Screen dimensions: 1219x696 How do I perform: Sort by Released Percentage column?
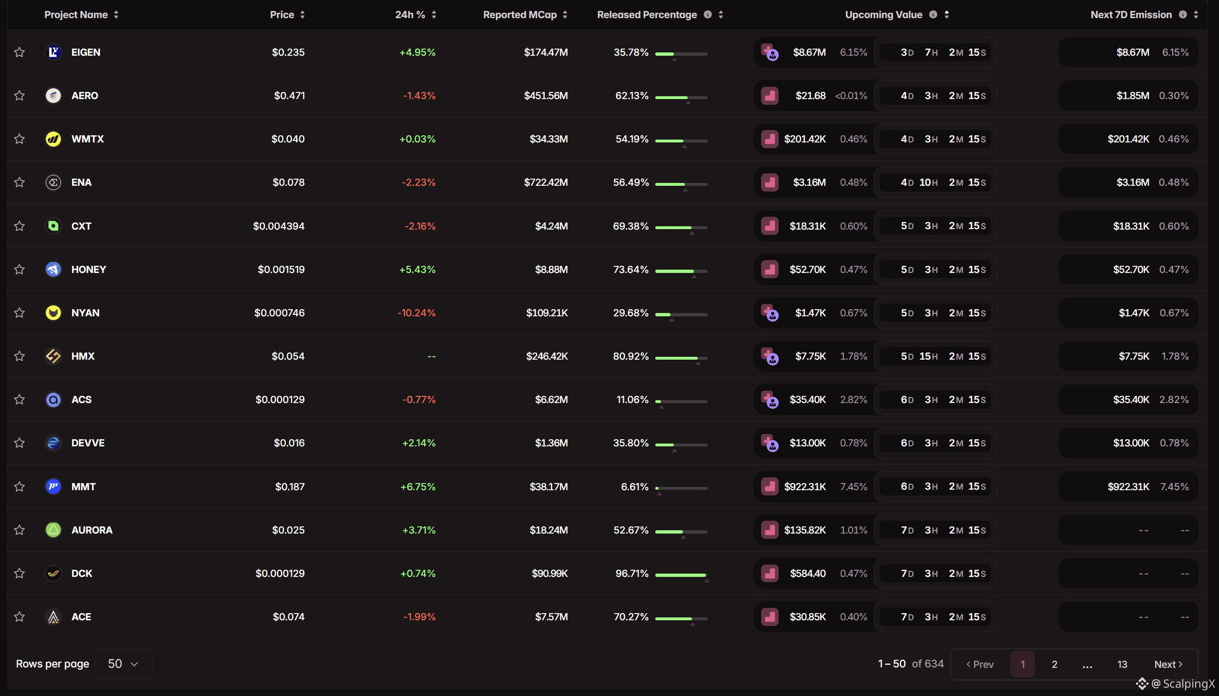(x=721, y=14)
